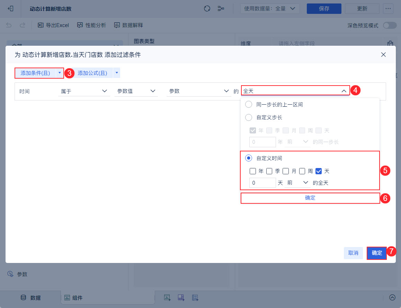The image size is (401, 308).
Task: Click the 动态计算新增店数 title
Action: coord(50,9)
